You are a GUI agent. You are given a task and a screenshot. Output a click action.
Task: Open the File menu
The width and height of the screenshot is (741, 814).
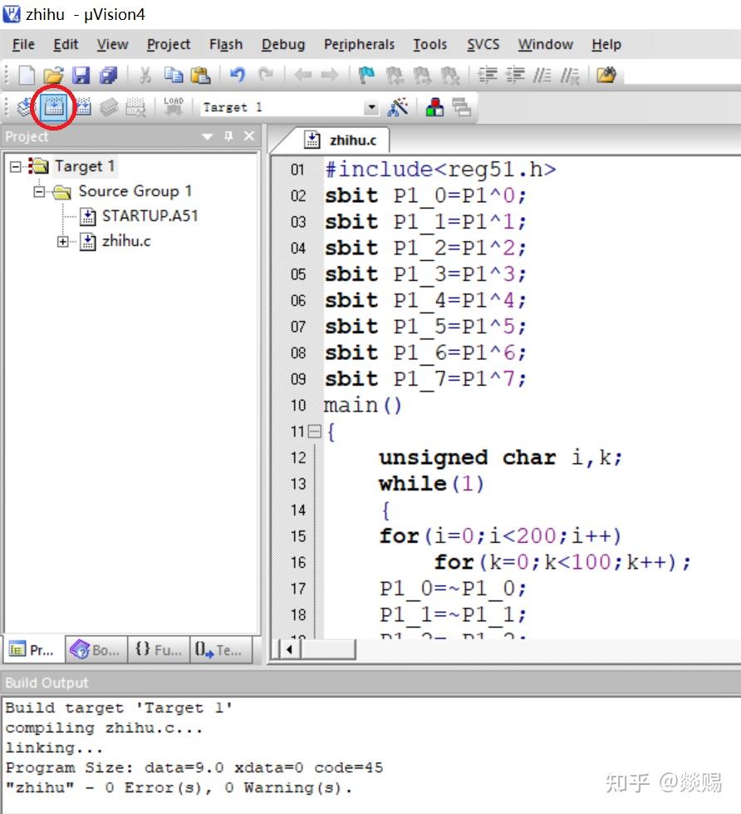(x=23, y=45)
